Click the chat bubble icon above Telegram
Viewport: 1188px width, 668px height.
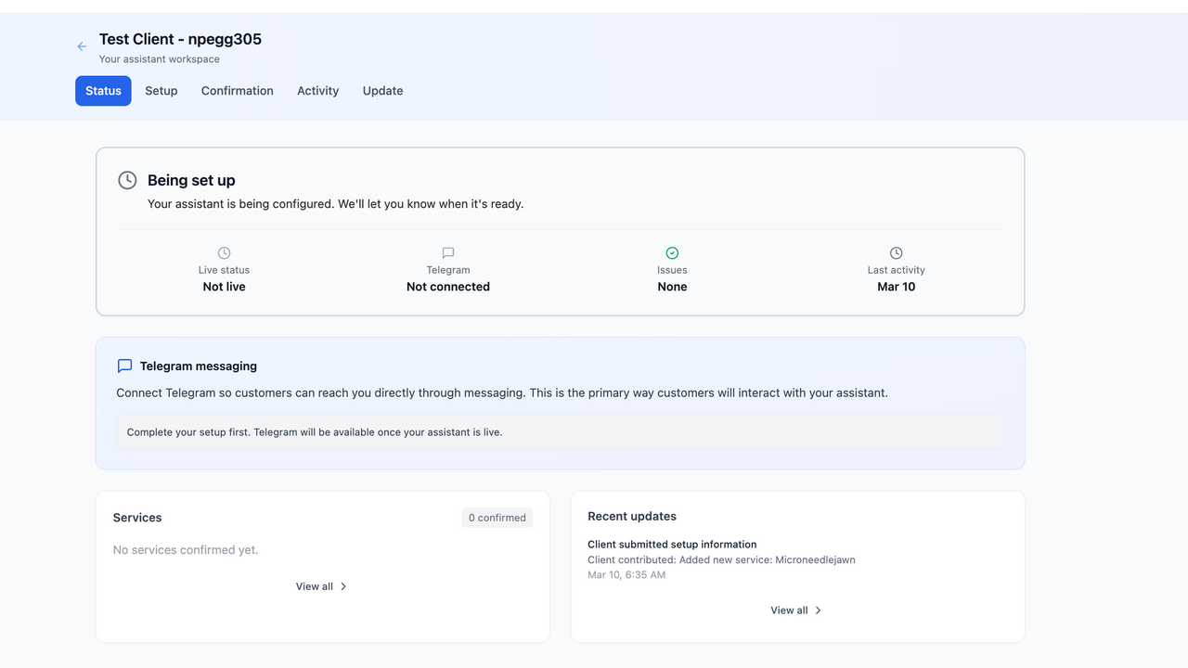pyautogui.click(x=448, y=253)
